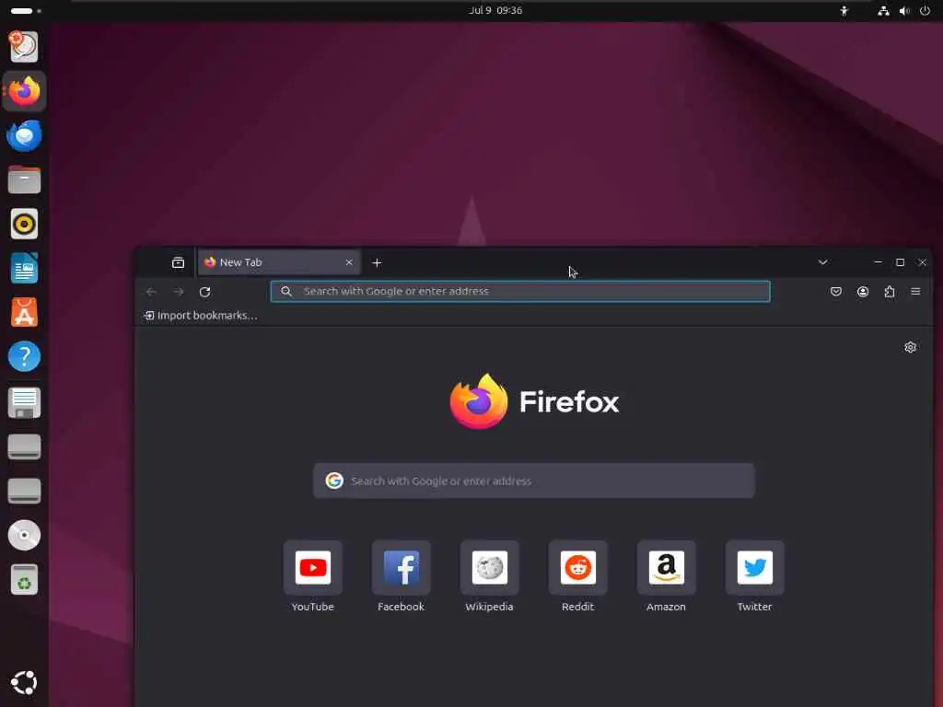Open the topmost dock installer icon
The height and width of the screenshot is (707, 943).
[x=24, y=47]
